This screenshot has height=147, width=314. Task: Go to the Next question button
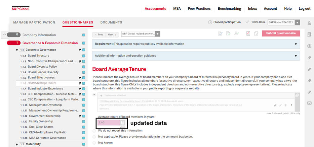(112, 35)
